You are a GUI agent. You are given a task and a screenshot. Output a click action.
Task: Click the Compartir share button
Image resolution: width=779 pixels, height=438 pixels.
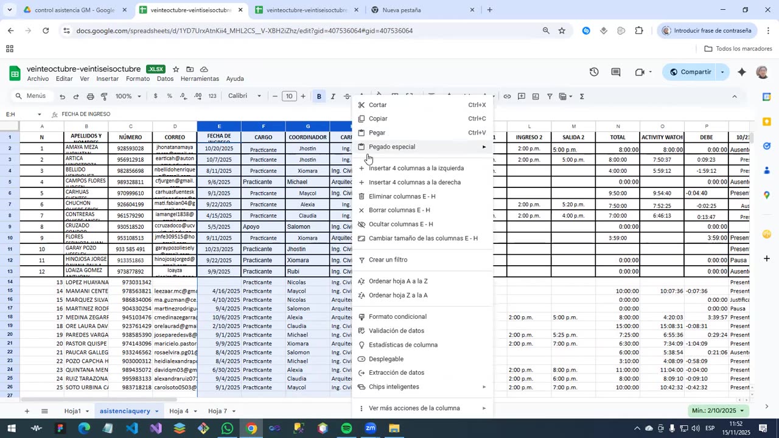point(690,72)
